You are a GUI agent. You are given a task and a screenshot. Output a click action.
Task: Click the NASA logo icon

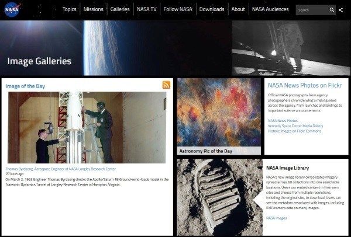12,9
